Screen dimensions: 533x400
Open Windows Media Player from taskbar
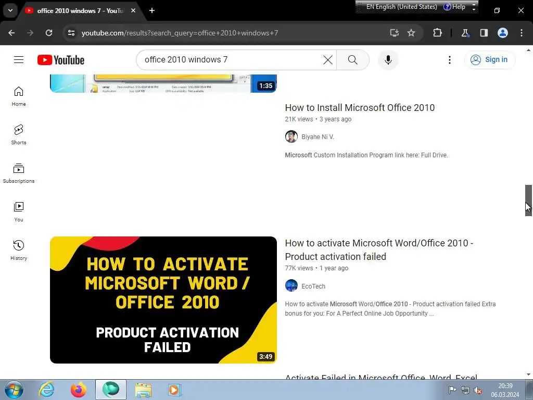(x=175, y=390)
